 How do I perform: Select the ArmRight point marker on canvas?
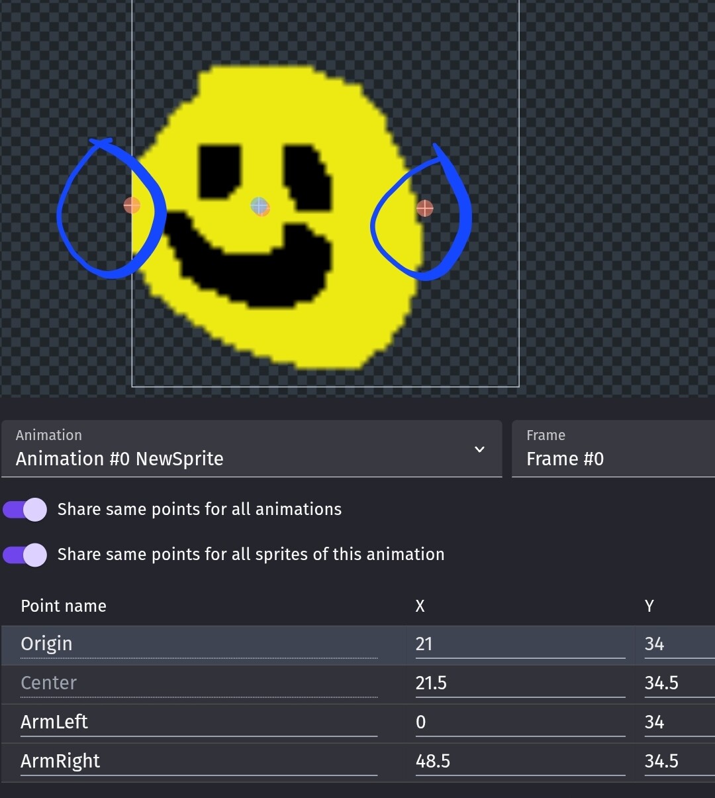point(425,209)
